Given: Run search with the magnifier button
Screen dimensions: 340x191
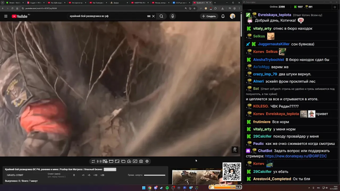Looking at the screenshot, I should click(x=161, y=16).
